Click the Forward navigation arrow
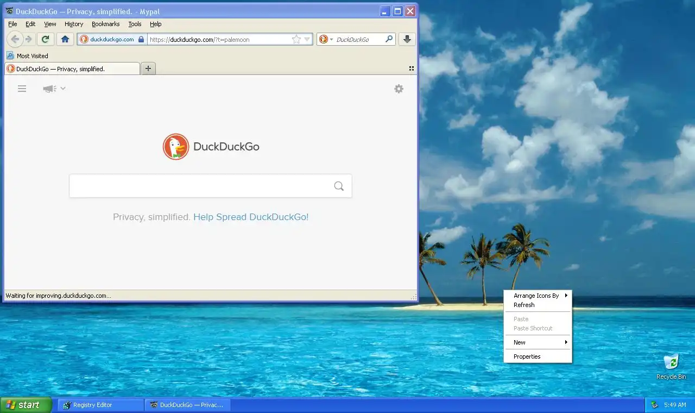This screenshot has width=695, height=413. 29,39
